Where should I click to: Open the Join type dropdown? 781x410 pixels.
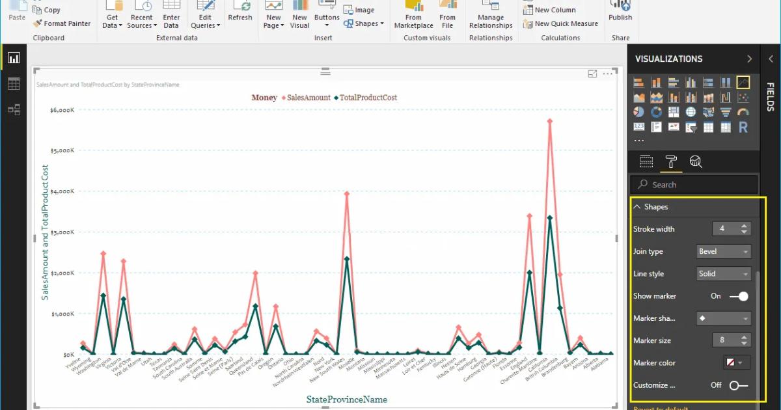click(723, 251)
